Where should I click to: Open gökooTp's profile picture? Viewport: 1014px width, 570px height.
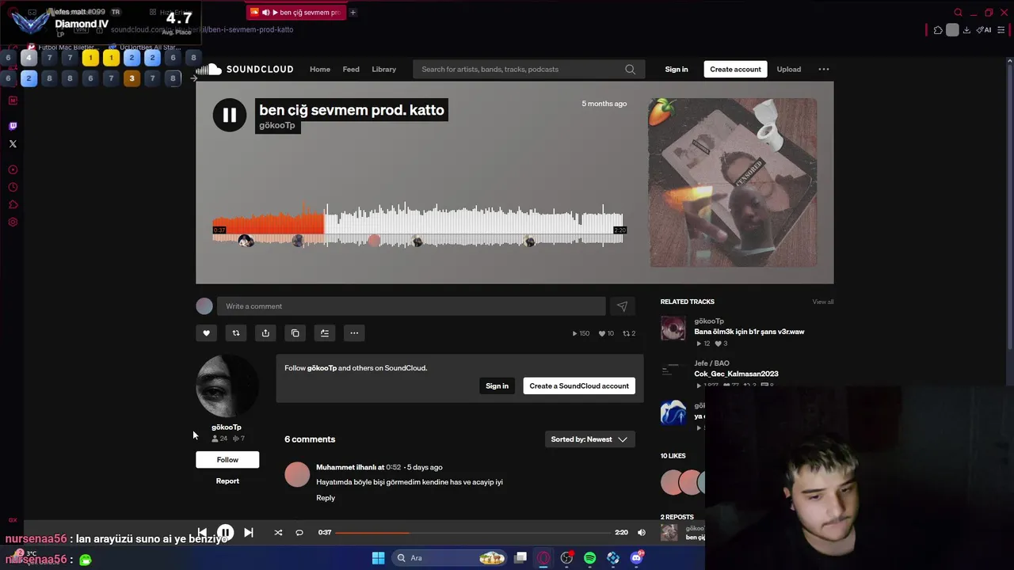227,386
